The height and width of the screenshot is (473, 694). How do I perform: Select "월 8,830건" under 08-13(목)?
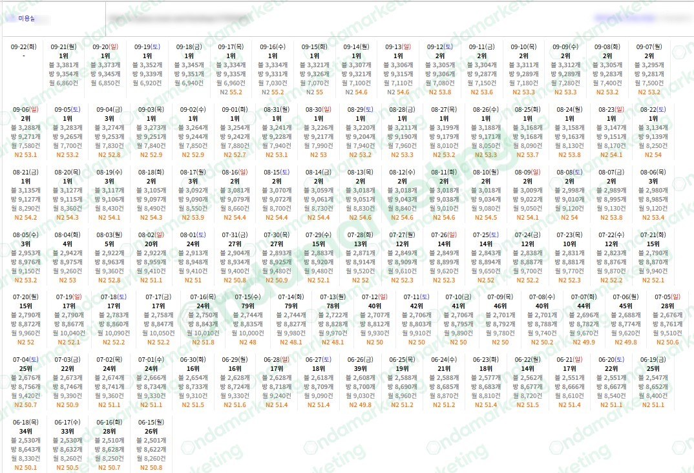(x=361, y=209)
